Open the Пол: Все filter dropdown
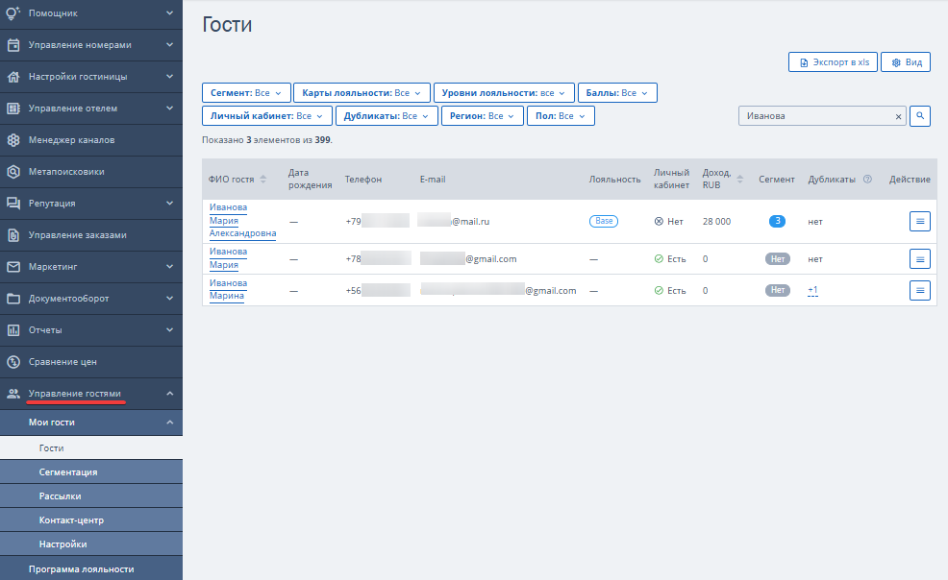948x580 pixels. [561, 116]
